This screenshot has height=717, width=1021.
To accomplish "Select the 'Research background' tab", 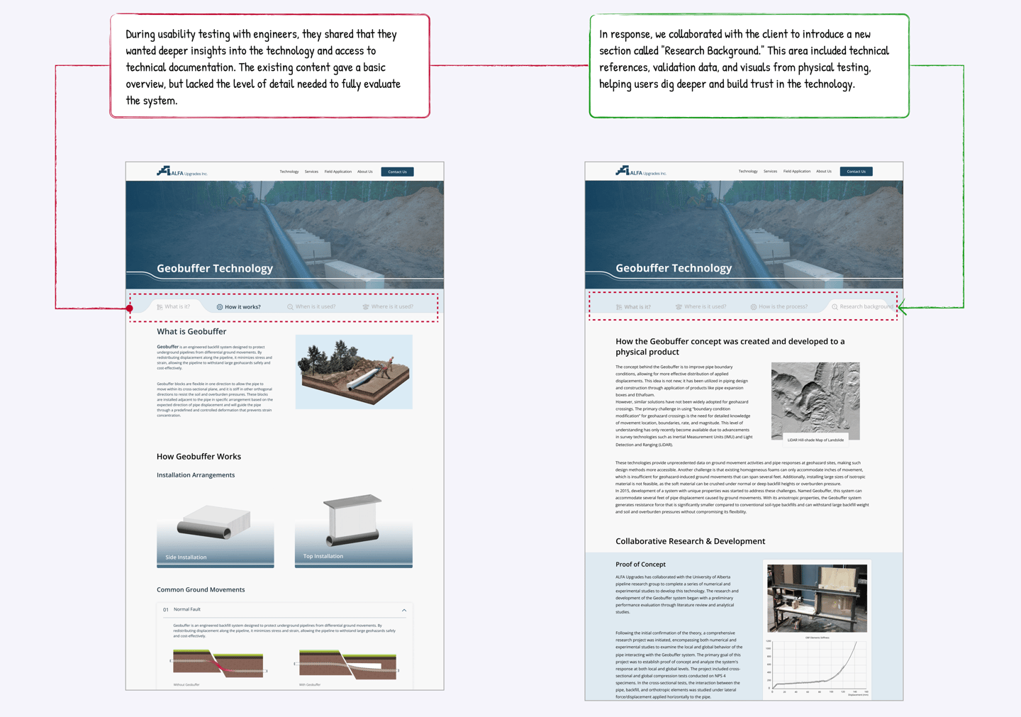I will tap(862, 307).
